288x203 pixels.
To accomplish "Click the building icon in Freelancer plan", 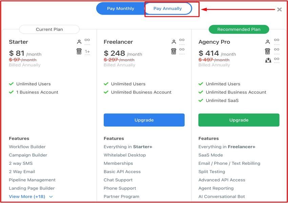I will [x=174, y=51].
